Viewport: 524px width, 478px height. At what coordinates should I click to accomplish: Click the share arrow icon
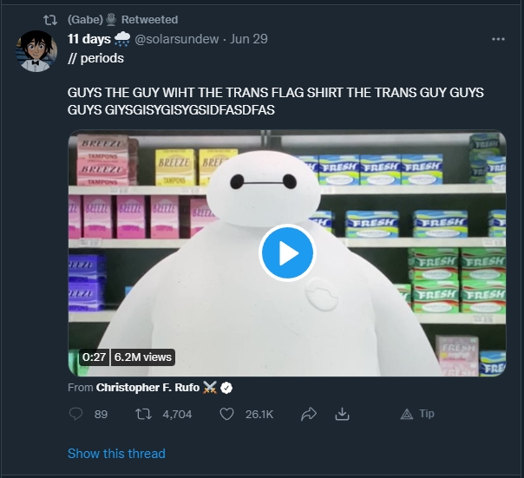tap(309, 414)
